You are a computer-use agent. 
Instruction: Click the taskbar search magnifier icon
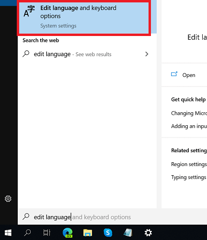27,233
